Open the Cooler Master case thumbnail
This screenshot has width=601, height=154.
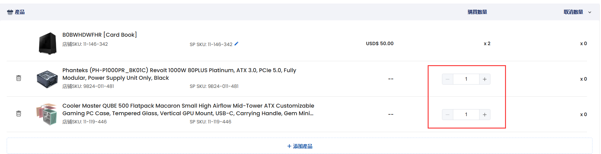(x=47, y=114)
